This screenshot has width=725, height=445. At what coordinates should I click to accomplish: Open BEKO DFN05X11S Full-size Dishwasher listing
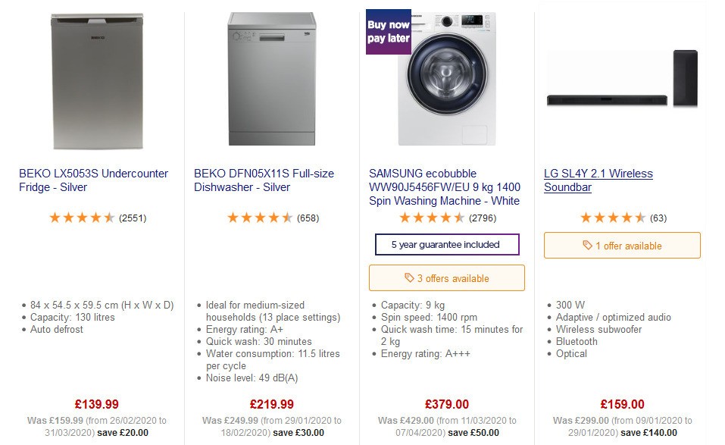264,180
